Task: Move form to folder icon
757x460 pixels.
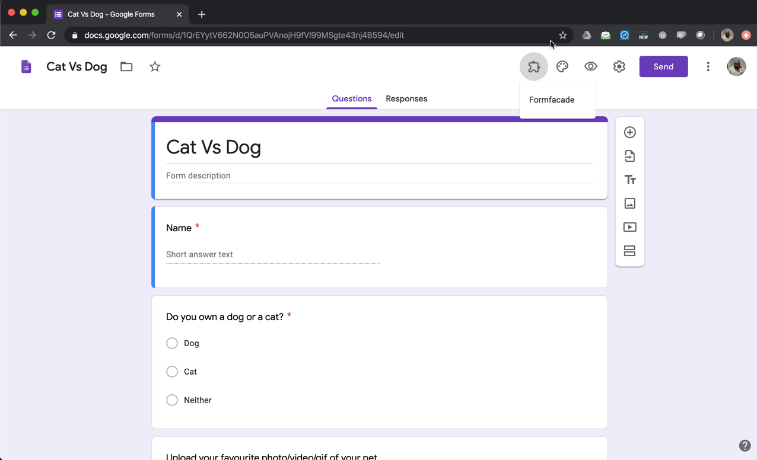Action: pyautogui.click(x=126, y=66)
